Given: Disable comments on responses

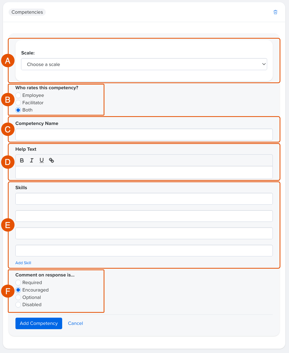Looking at the screenshot, I should click(x=18, y=305).
